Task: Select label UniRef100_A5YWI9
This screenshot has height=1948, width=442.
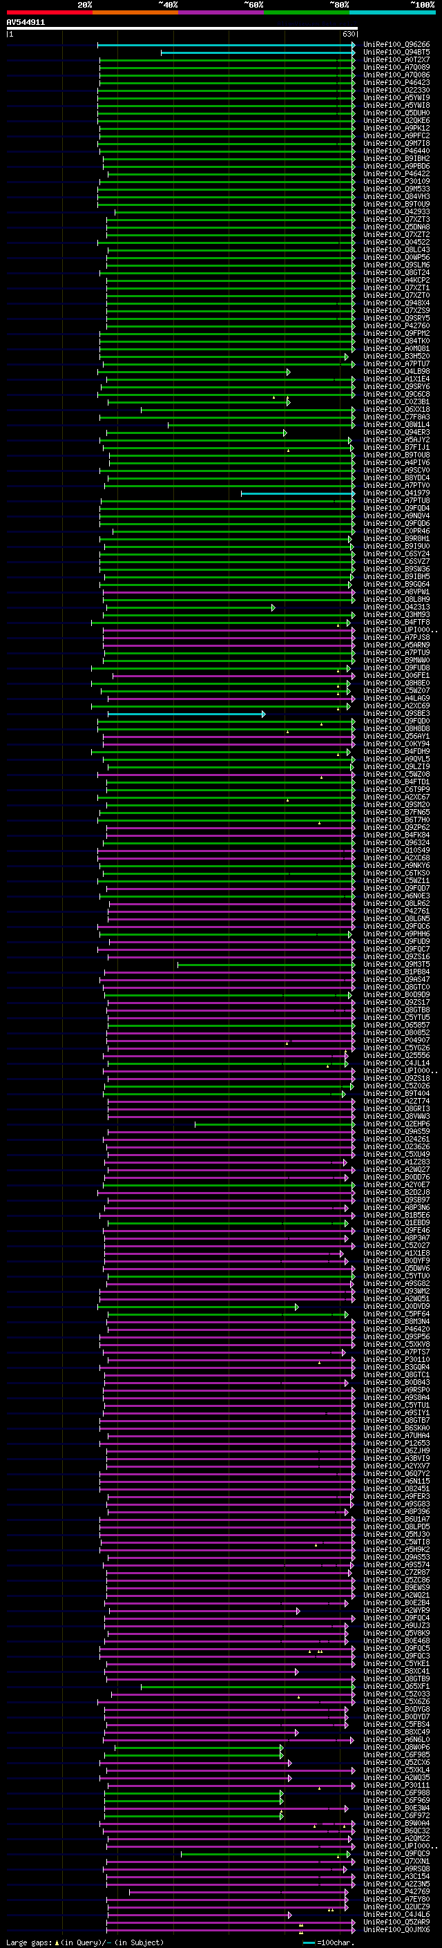Action: point(396,97)
